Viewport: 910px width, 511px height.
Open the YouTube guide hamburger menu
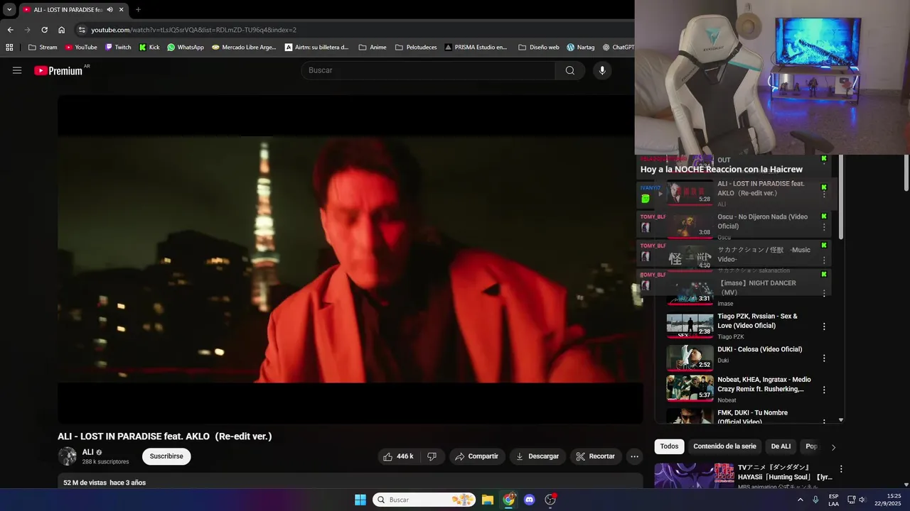(17, 70)
